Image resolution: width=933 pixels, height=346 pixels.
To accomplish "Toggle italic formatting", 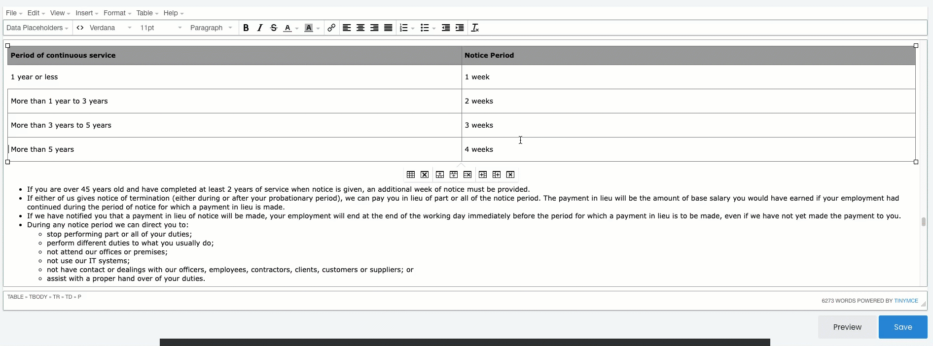I will pos(260,28).
